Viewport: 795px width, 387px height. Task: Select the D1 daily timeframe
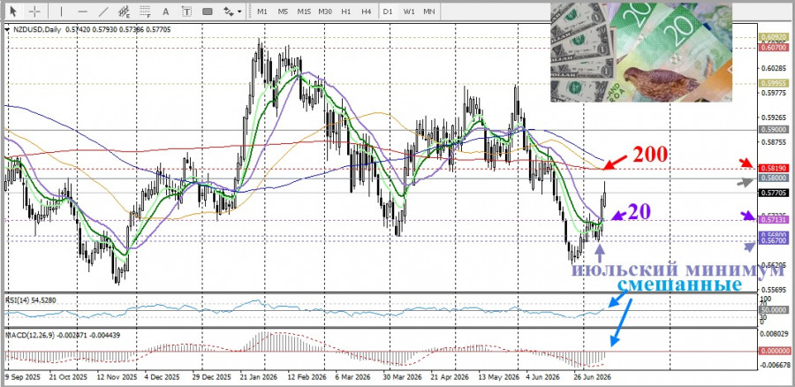(388, 11)
